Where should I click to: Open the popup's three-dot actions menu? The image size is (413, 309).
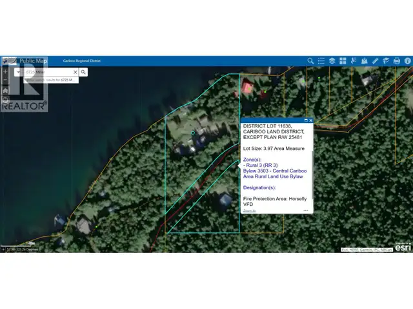tap(305, 211)
